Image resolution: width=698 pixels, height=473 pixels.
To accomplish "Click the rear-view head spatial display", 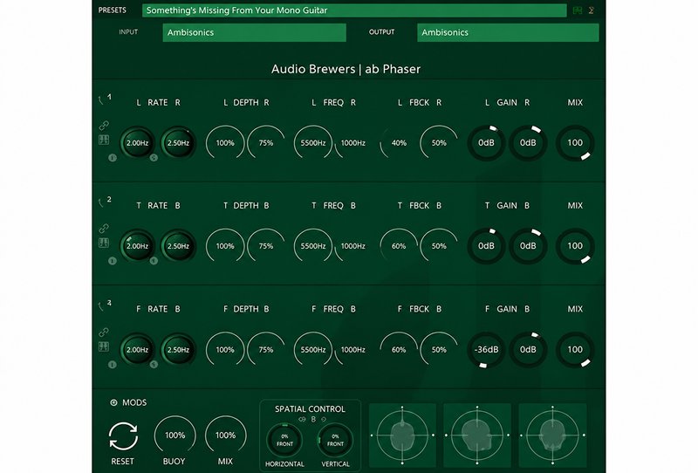I will click(552, 435).
